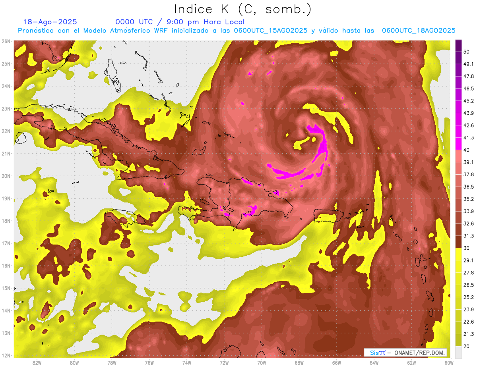
Task: Select the date text "18-Ago-2025"
Action: (50, 22)
